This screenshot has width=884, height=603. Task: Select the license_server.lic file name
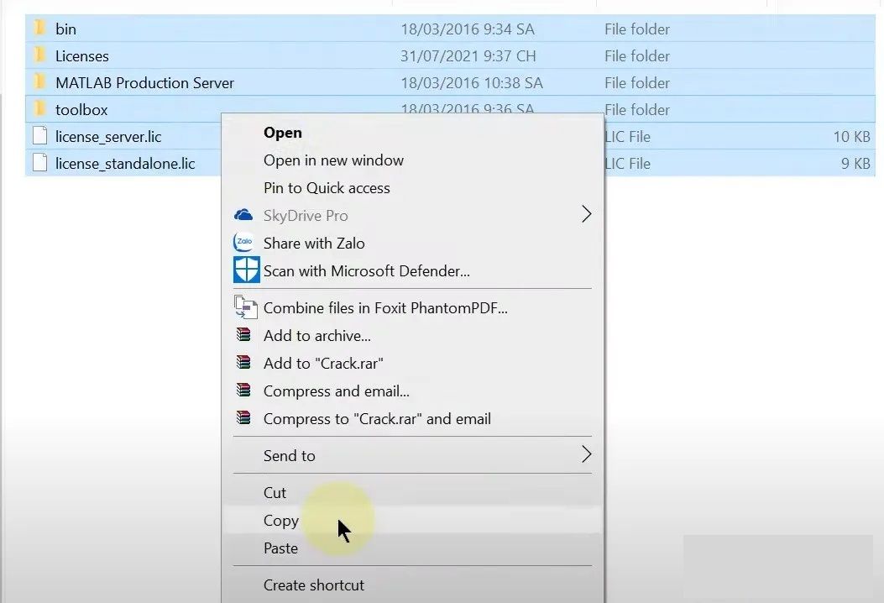coord(108,137)
